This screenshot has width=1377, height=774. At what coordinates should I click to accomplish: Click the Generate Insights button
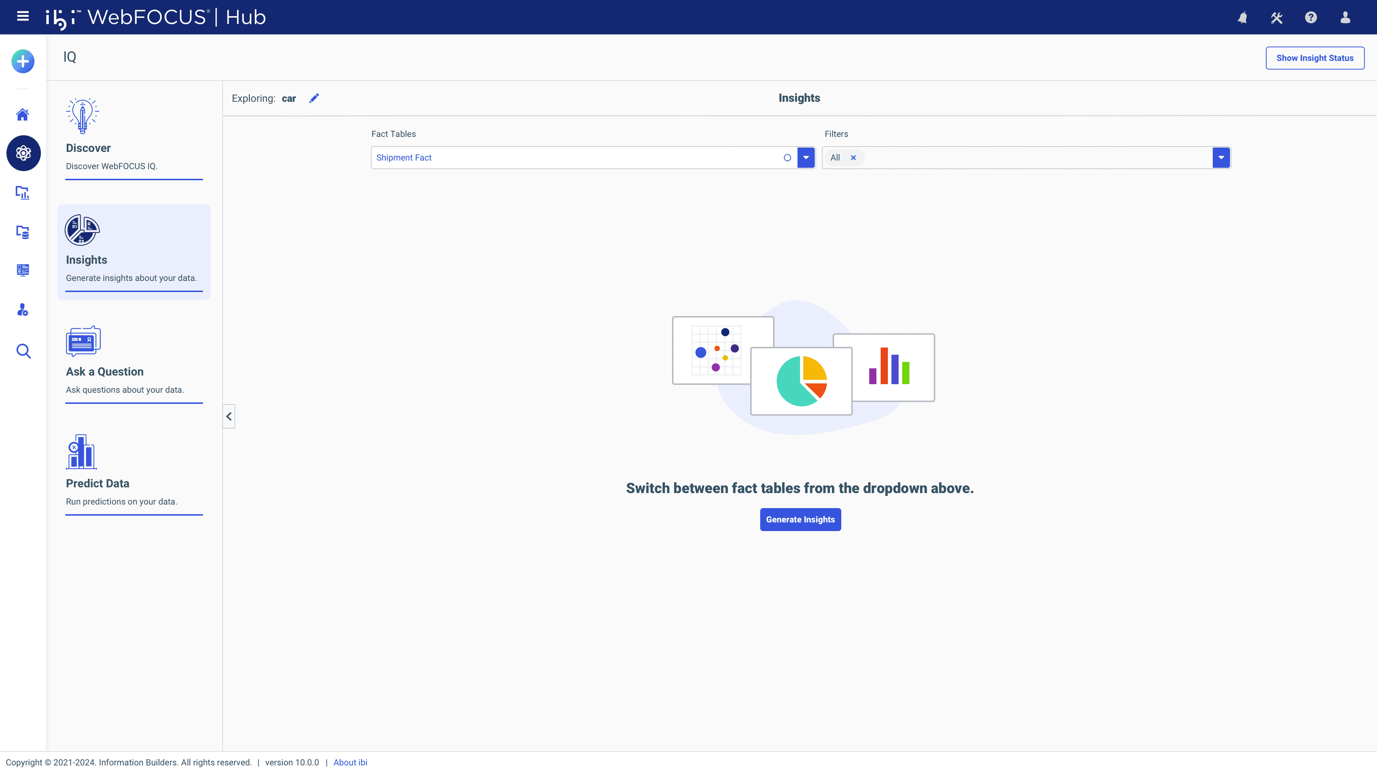tap(800, 519)
